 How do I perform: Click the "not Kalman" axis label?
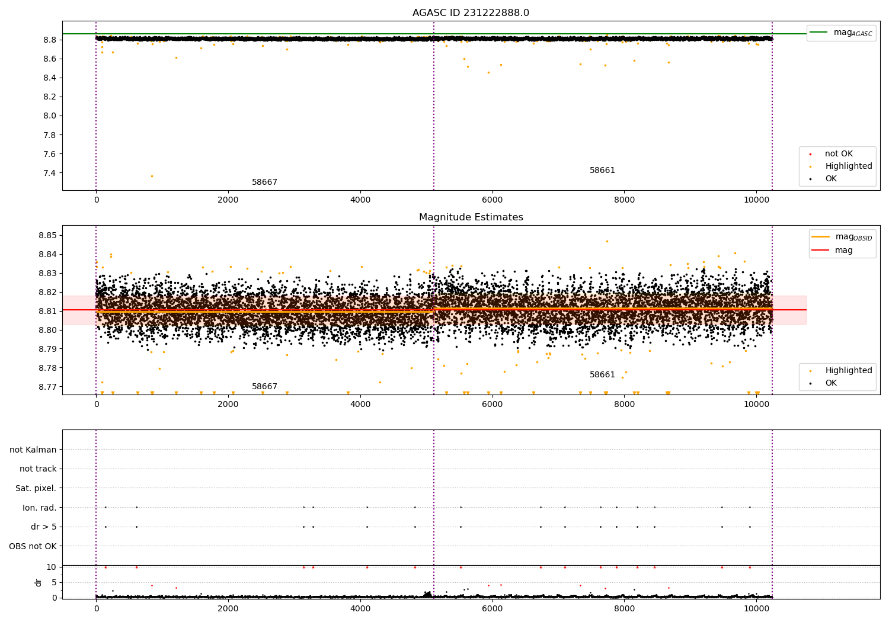pos(33,450)
